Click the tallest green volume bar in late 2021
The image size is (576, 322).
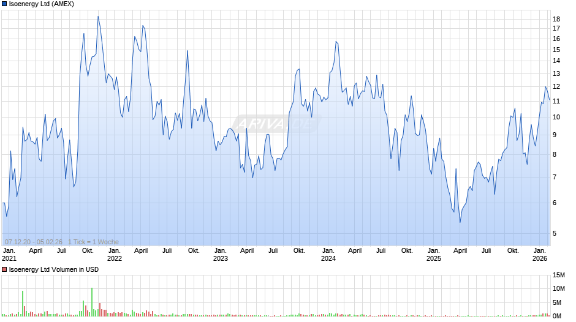point(92,302)
